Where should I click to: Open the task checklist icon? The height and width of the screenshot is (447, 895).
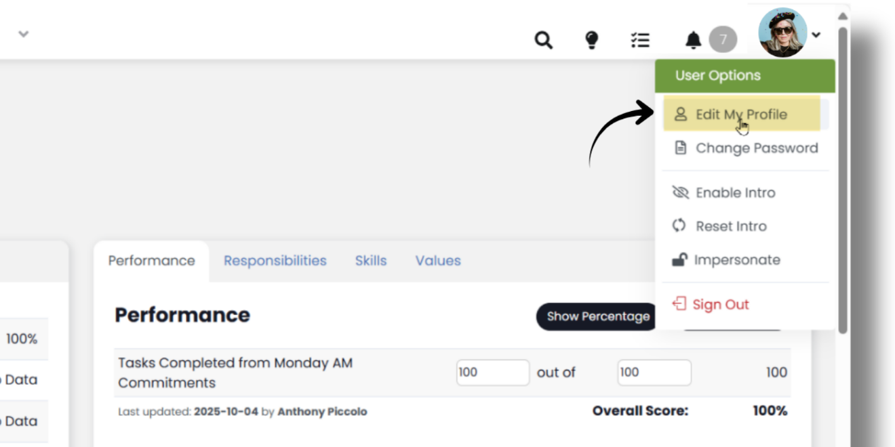tap(640, 41)
